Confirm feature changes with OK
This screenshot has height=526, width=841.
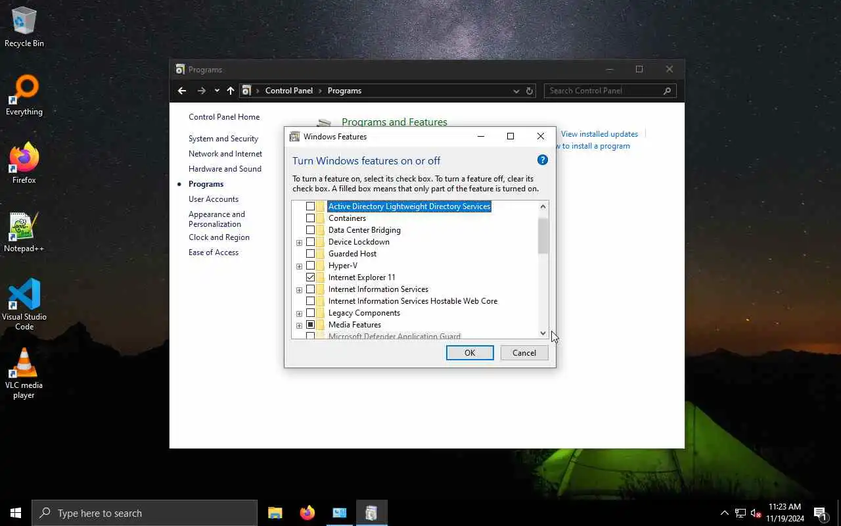tap(470, 353)
